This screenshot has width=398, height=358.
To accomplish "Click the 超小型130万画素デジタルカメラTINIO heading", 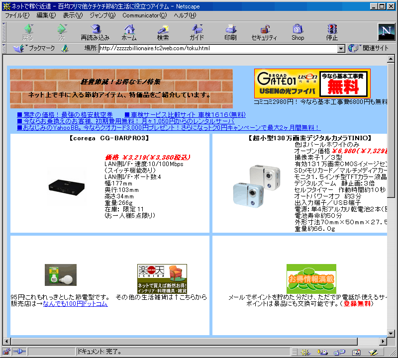I will [309, 138].
